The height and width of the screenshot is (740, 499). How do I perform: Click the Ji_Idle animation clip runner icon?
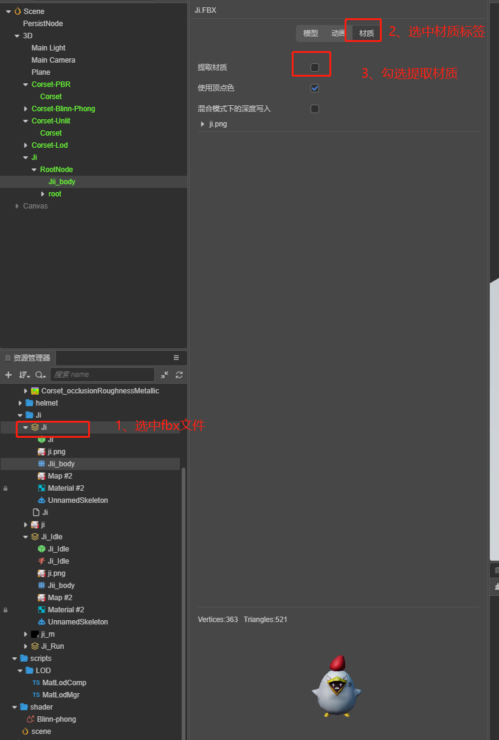(41, 561)
